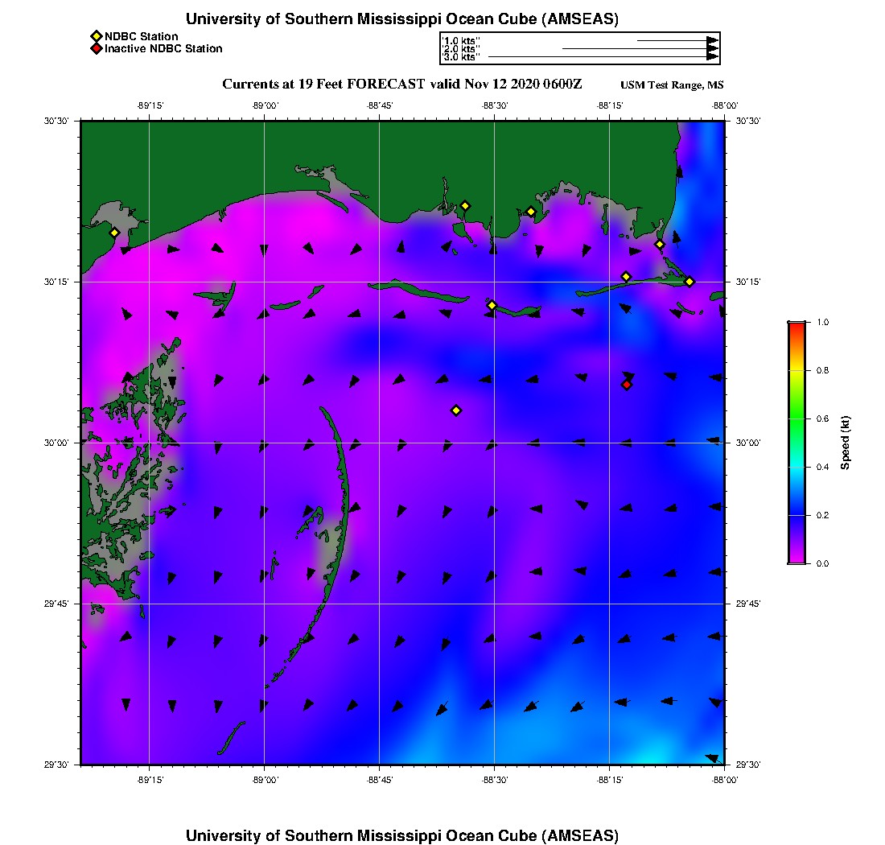The height and width of the screenshot is (845, 885).
Task: Click the red top of the speed color bar
Action: (x=796, y=326)
